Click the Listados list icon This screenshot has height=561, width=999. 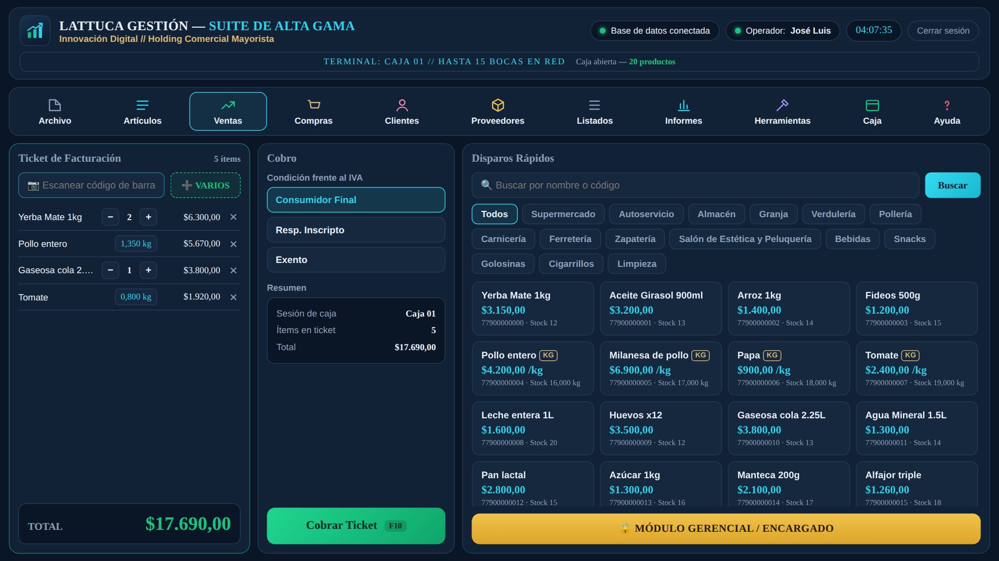pos(594,105)
